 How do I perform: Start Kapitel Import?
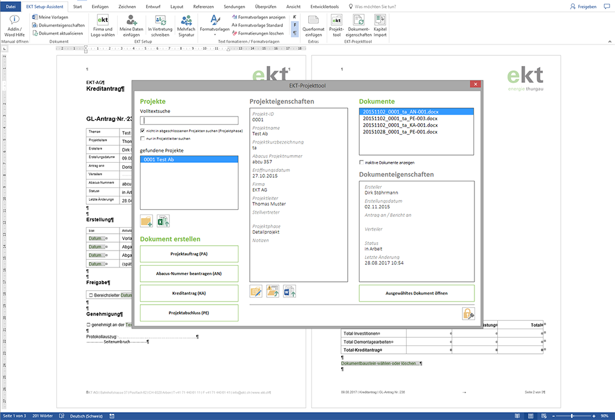[x=380, y=26]
